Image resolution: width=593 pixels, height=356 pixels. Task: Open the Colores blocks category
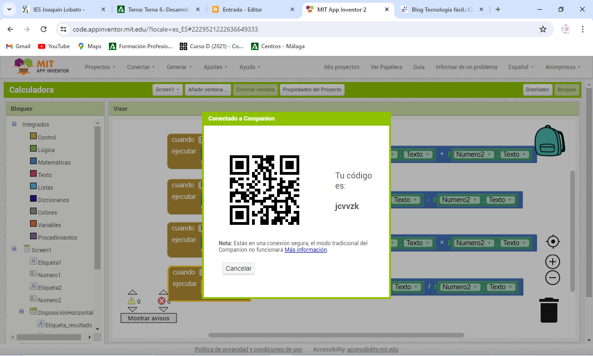(47, 212)
